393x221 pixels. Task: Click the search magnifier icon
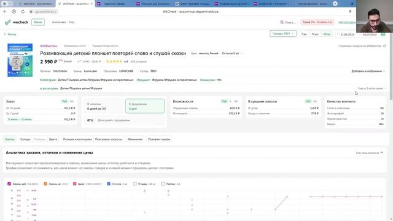click(x=282, y=22)
